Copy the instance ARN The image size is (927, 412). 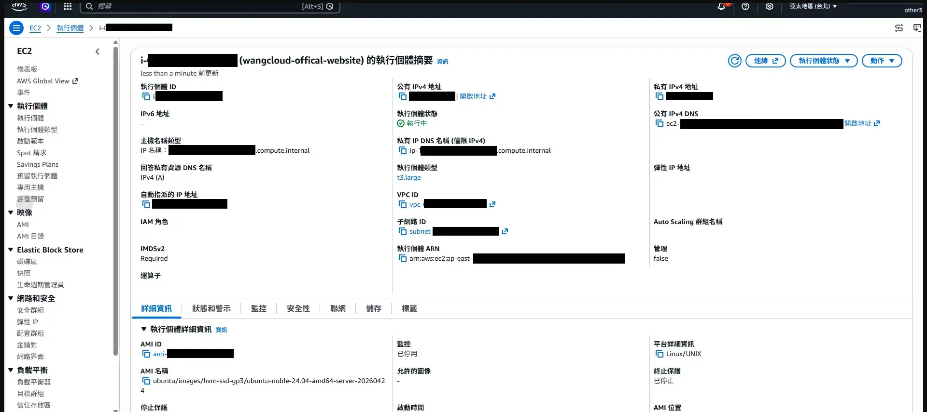[403, 258]
